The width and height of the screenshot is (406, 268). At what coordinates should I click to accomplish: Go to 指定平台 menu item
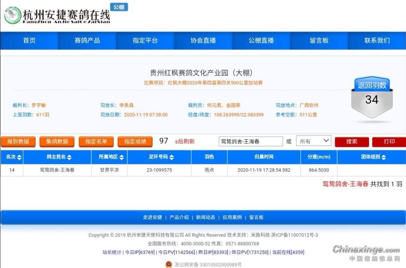[145, 41]
